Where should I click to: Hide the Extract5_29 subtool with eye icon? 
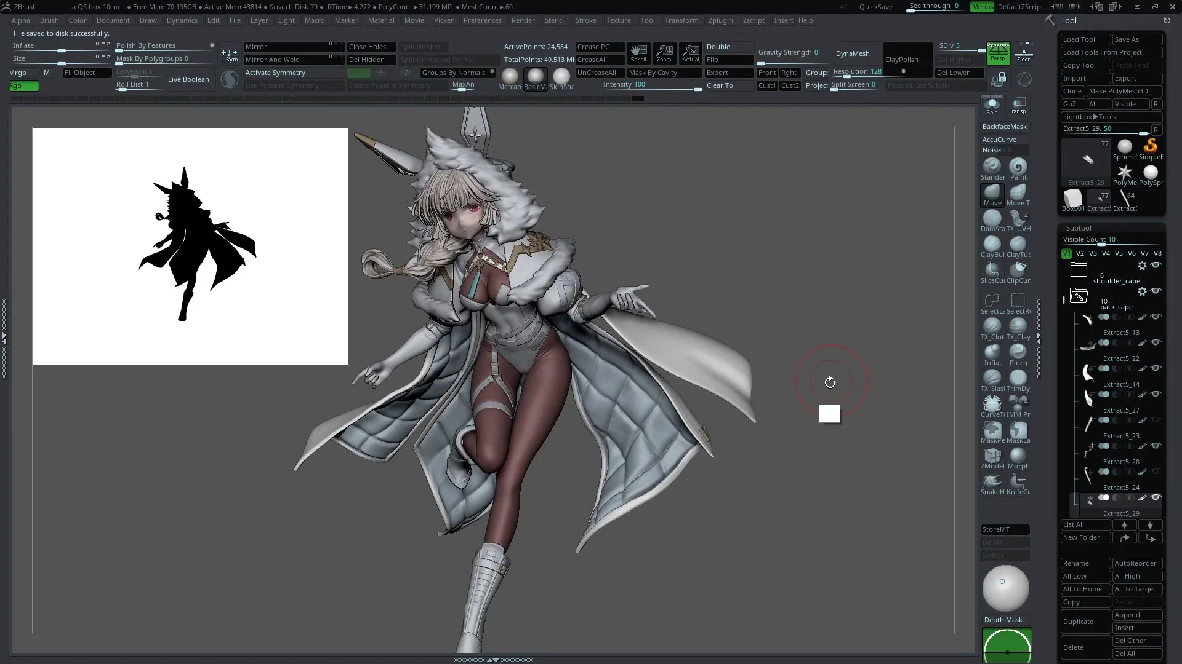(1156, 497)
